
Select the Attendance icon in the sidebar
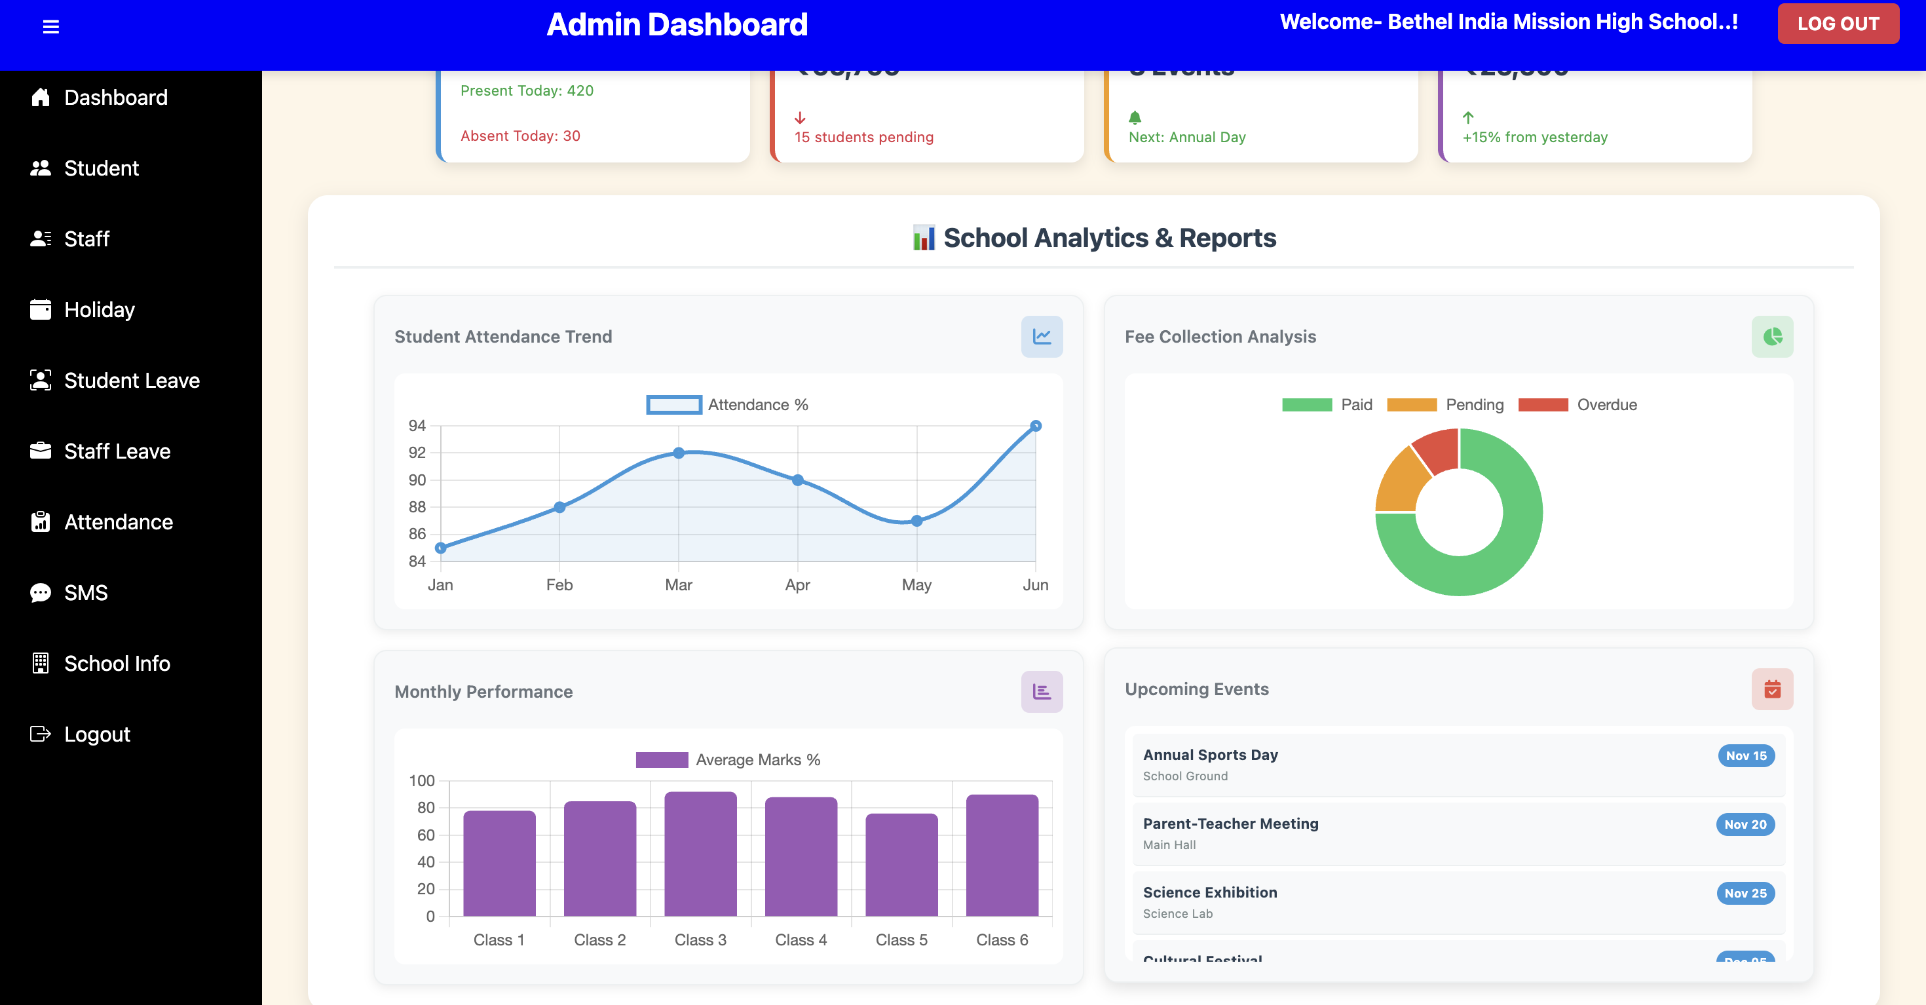39,521
